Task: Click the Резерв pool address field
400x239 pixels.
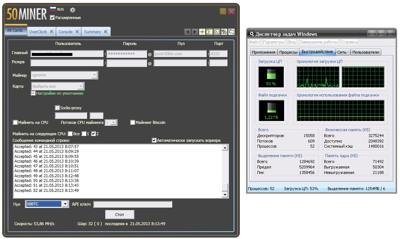Action: coord(180,63)
